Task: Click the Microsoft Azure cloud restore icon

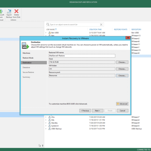Action: pyautogui.click(x=1, y=11)
